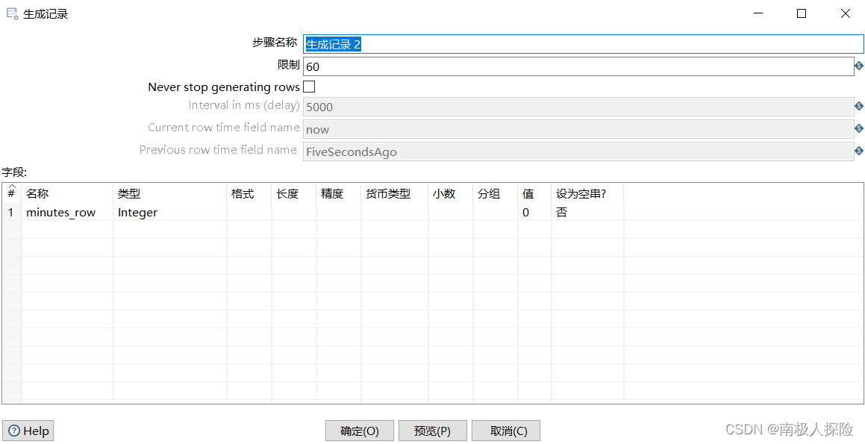This screenshot has height=444, width=865.
Task: Click the Interval in ms field showing 5000
Action: click(x=578, y=107)
